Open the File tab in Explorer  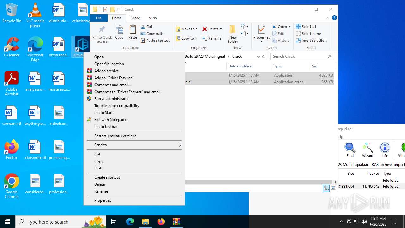[x=99, y=18]
